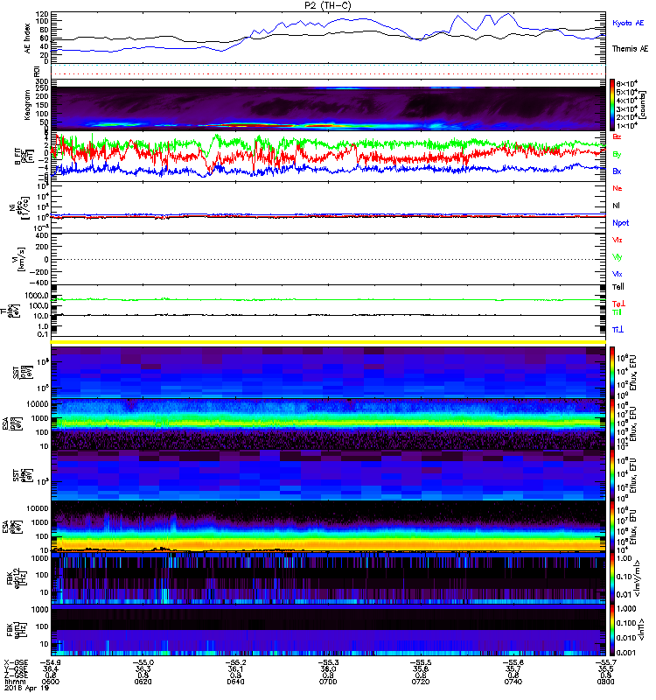This screenshot has width=656, height=700.
Task: Click the black Te parallel legend label
Action: (618, 287)
